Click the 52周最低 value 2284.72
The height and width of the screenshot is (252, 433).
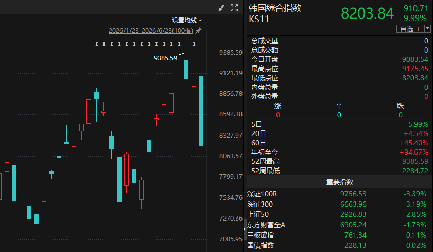(x=415, y=171)
